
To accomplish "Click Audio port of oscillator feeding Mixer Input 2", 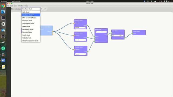I will (x=87, y=38).
